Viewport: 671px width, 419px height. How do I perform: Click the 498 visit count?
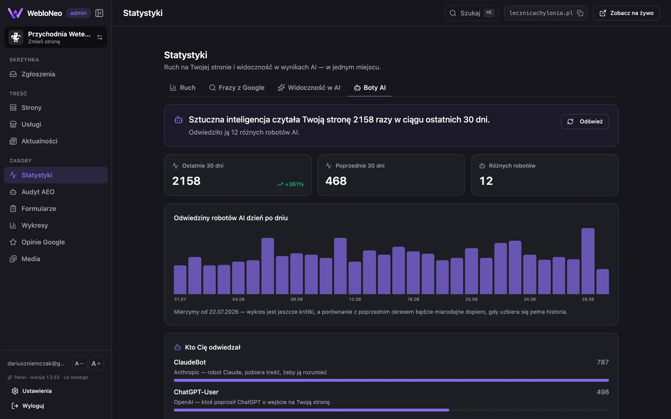point(603,392)
